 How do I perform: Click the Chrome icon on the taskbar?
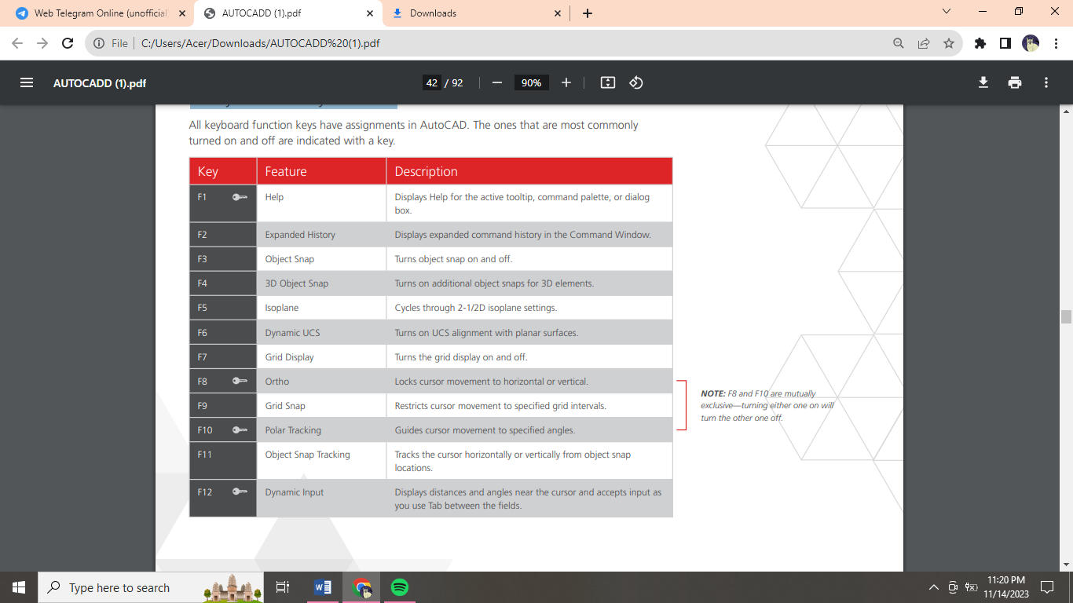[x=361, y=587]
